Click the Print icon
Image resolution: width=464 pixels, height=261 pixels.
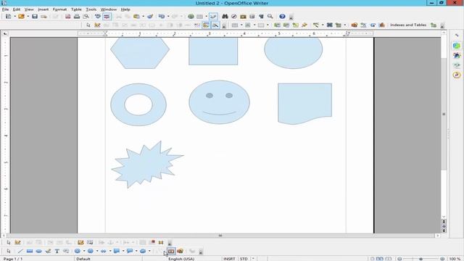click(x=77, y=17)
